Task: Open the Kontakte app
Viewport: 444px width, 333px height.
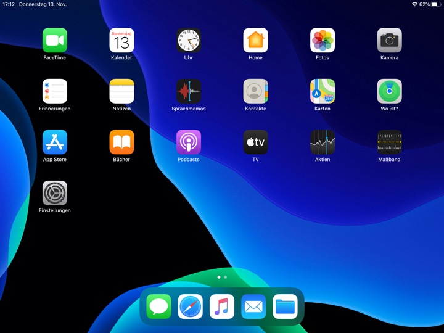Action: coord(255,91)
